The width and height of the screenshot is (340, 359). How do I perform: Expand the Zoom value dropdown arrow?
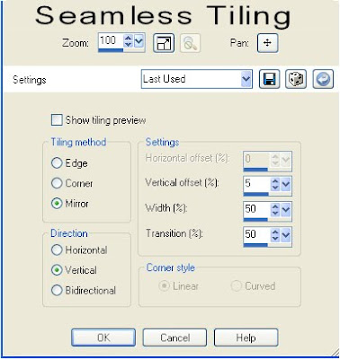pyautogui.click(x=139, y=41)
